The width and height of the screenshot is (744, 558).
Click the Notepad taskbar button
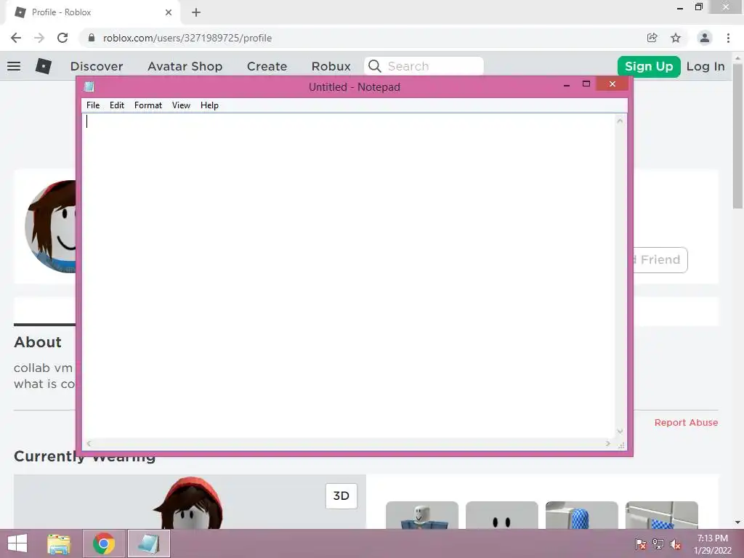[148, 543]
